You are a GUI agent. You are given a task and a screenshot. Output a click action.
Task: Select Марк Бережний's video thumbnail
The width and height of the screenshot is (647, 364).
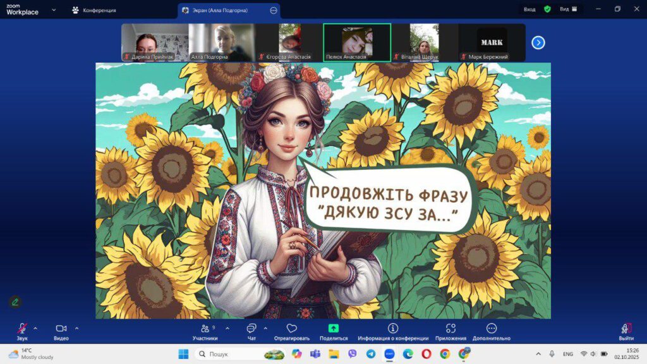pos(492,42)
